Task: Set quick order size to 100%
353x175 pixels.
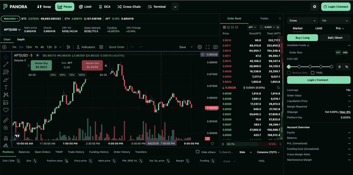Action: [81, 75]
